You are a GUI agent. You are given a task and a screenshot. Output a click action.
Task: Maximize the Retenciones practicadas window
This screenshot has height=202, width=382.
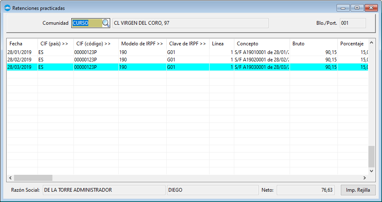(357, 8)
